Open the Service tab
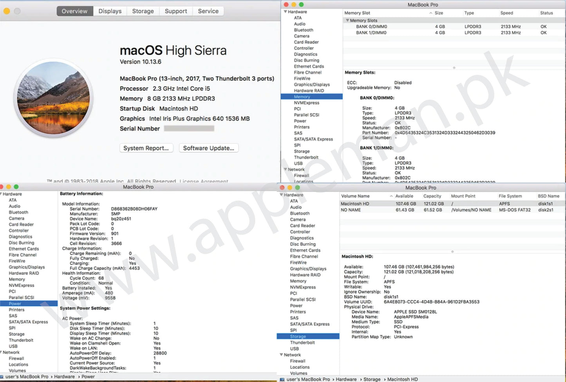 pyautogui.click(x=208, y=11)
